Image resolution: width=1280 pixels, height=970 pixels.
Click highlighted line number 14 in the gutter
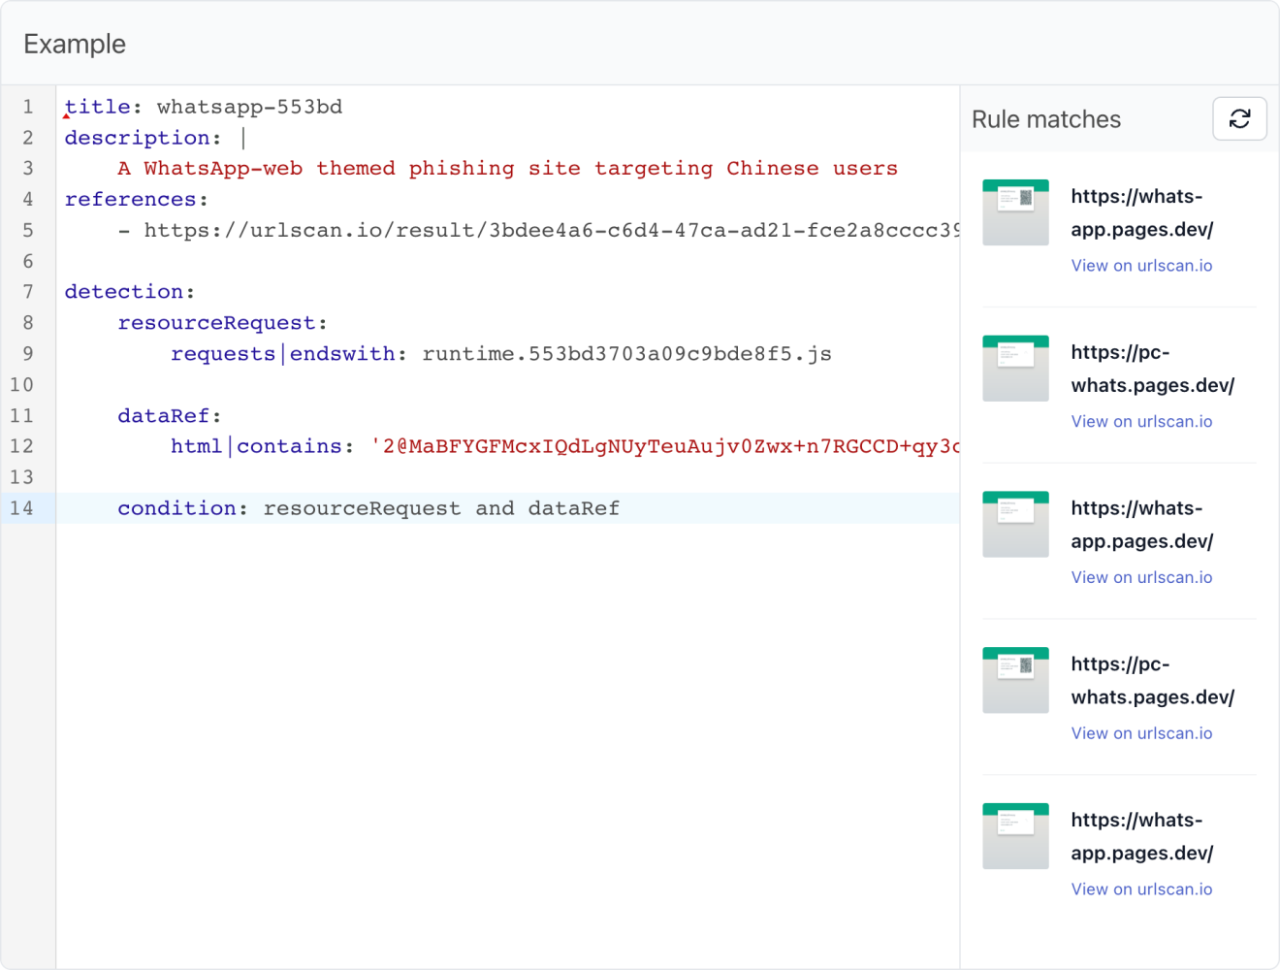click(21, 508)
